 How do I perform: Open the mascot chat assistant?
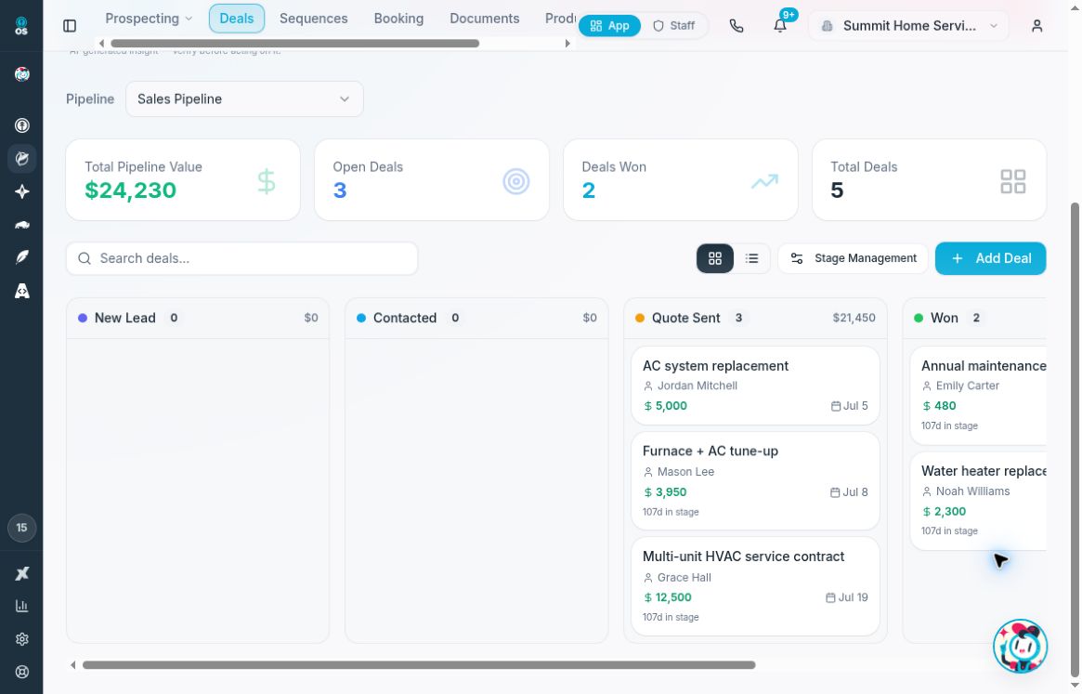(1020, 646)
